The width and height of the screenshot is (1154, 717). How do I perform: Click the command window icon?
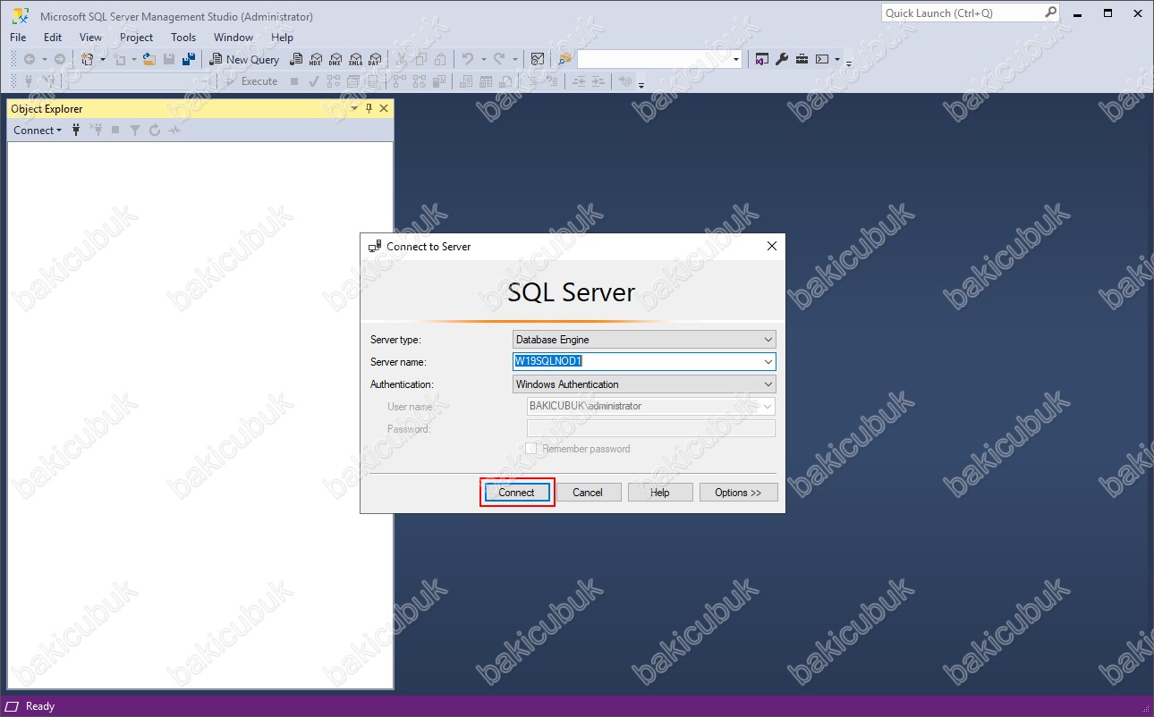(822, 59)
